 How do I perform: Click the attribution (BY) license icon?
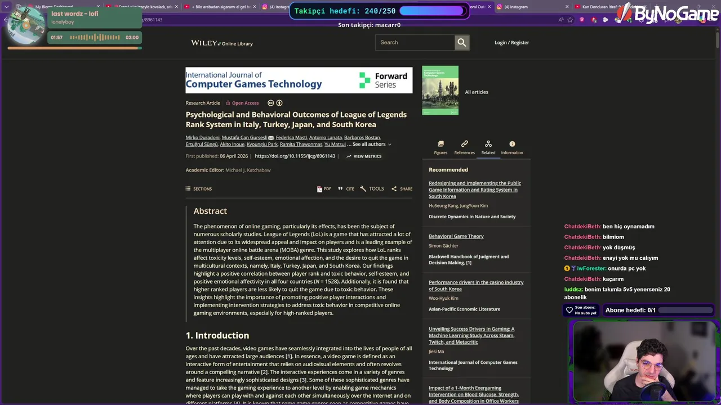coord(279,103)
